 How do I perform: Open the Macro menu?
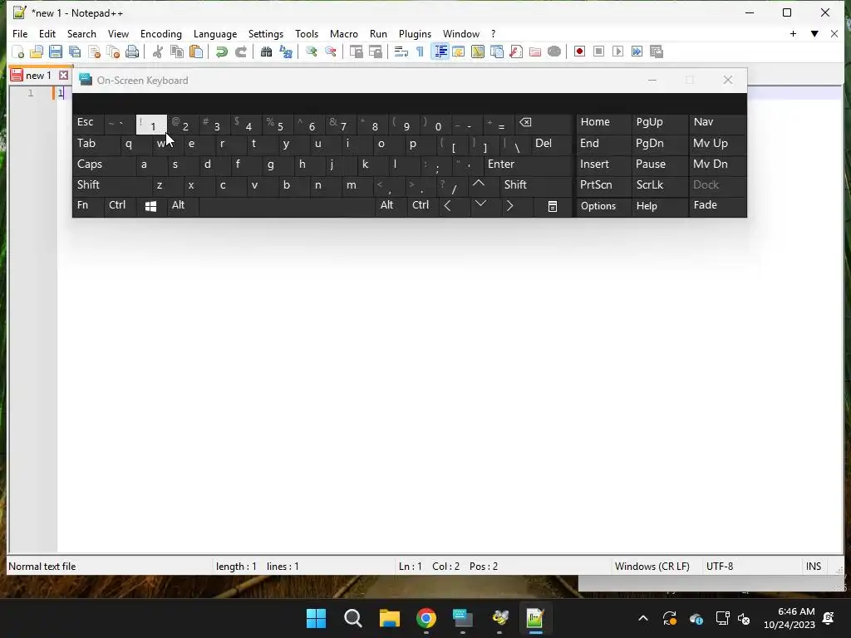pyautogui.click(x=344, y=33)
